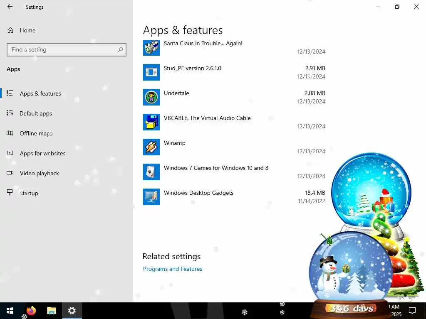Open the Windows Start menu
The width and height of the screenshot is (426, 319).
[10, 311]
